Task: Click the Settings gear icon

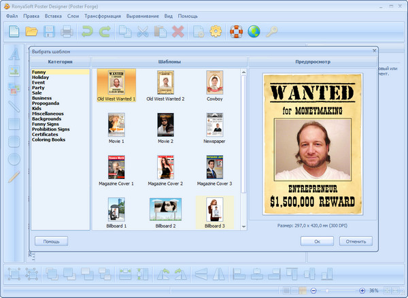Action: (216, 31)
